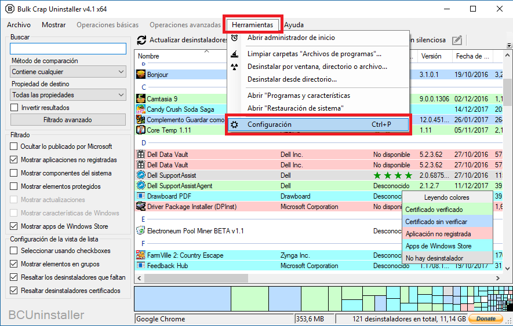Click the broom icon for Limpiar carpetas
The width and height of the screenshot is (513, 326).
point(234,54)
